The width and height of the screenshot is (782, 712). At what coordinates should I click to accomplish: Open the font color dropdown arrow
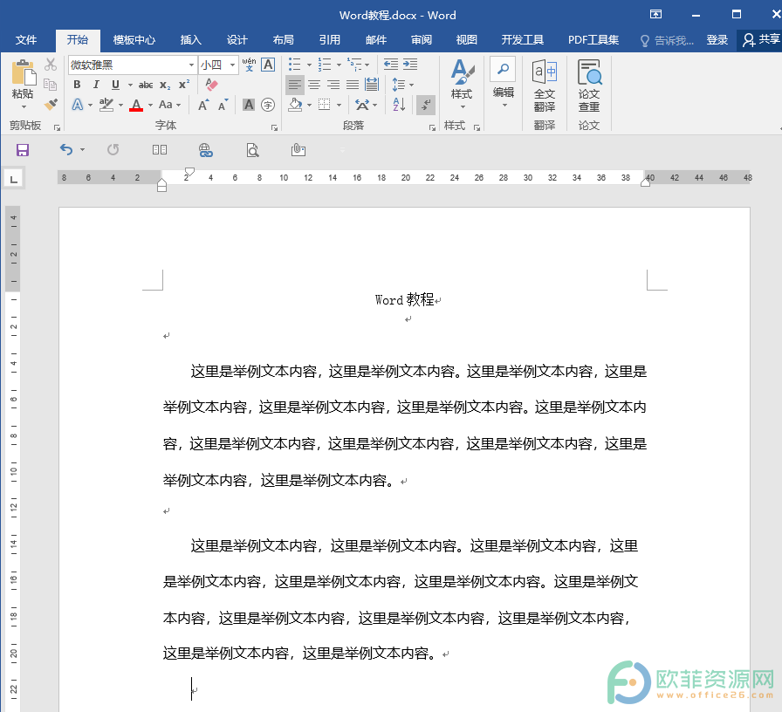[x=151, y=106]
